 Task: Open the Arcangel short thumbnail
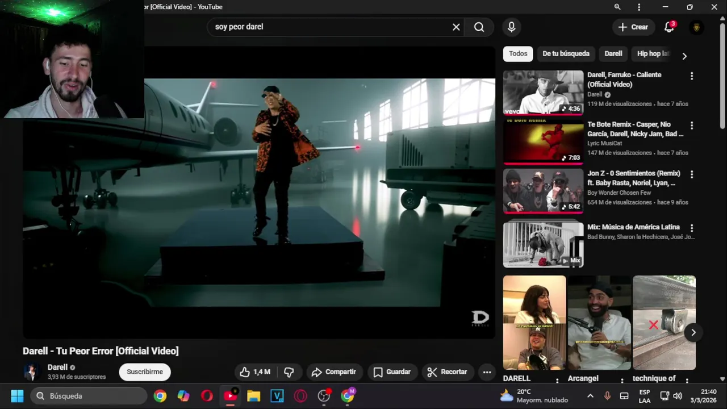599,323
